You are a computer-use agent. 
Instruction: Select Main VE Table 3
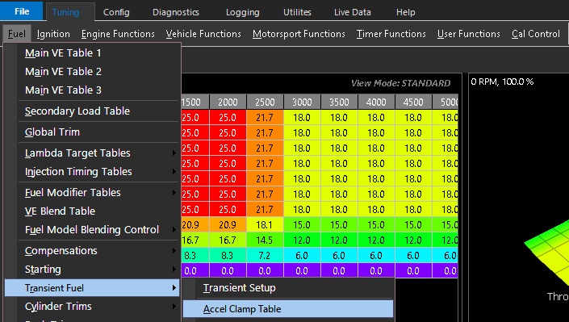click(92, 90)
